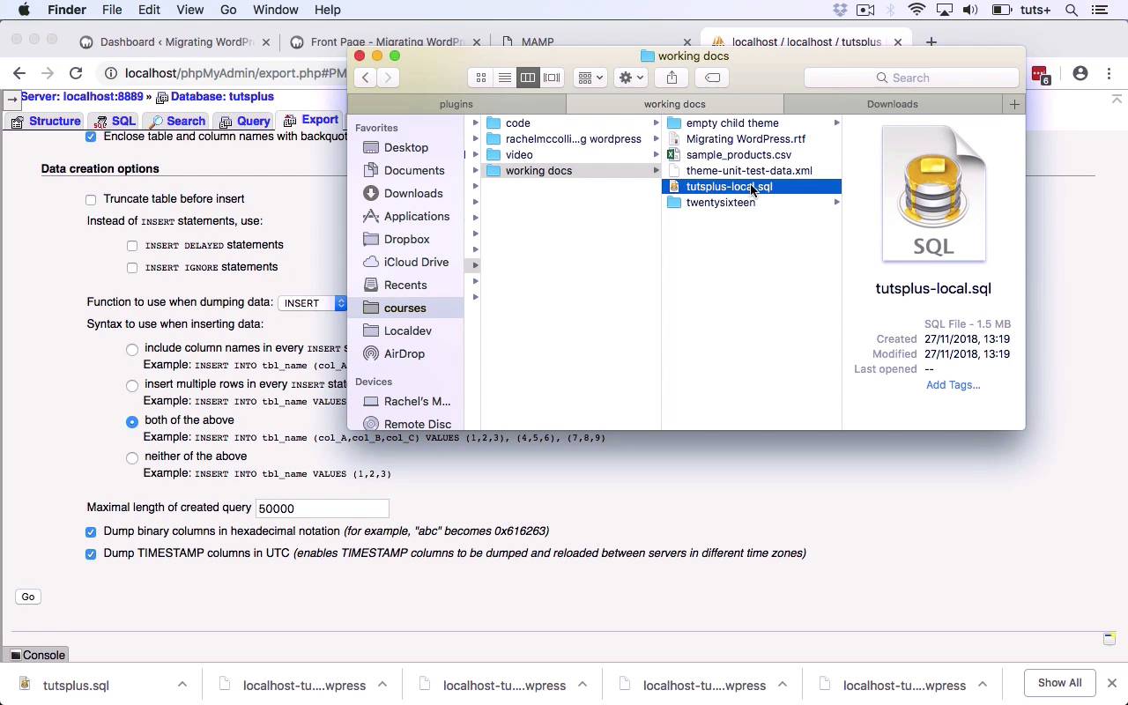Open the Go menu
1128x705 pixels.
(x=228, y=10)
